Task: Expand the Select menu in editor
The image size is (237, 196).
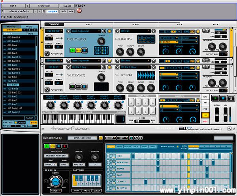Action: point(110,137)
